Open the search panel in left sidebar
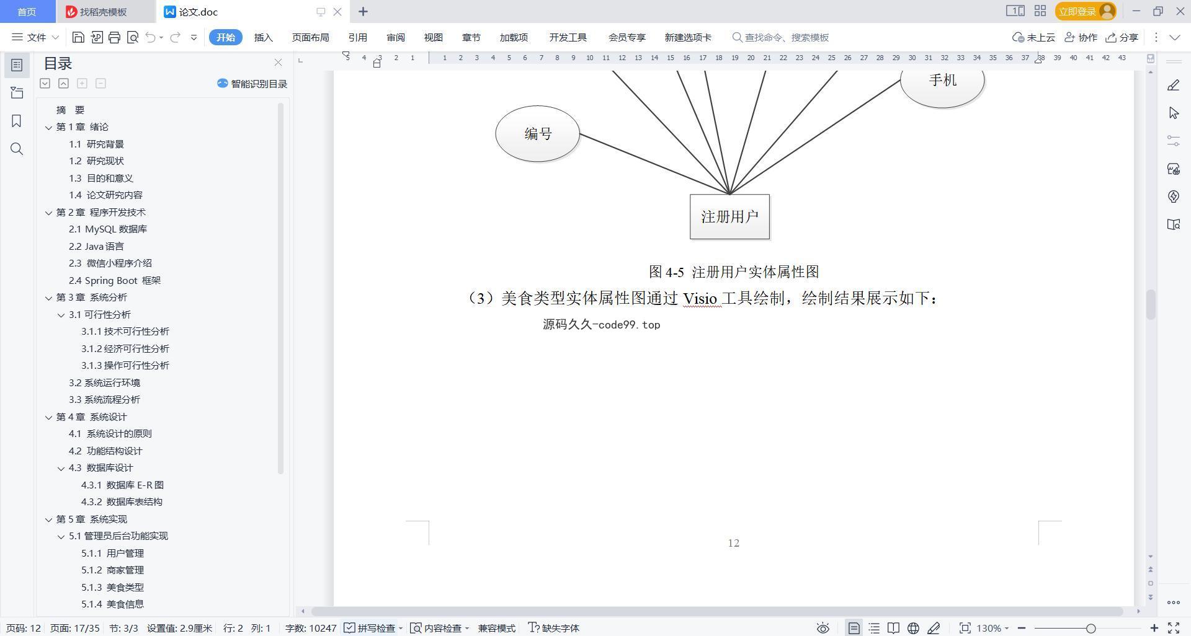Viewport: 1191px width, 636px height. tap(17, 149)
